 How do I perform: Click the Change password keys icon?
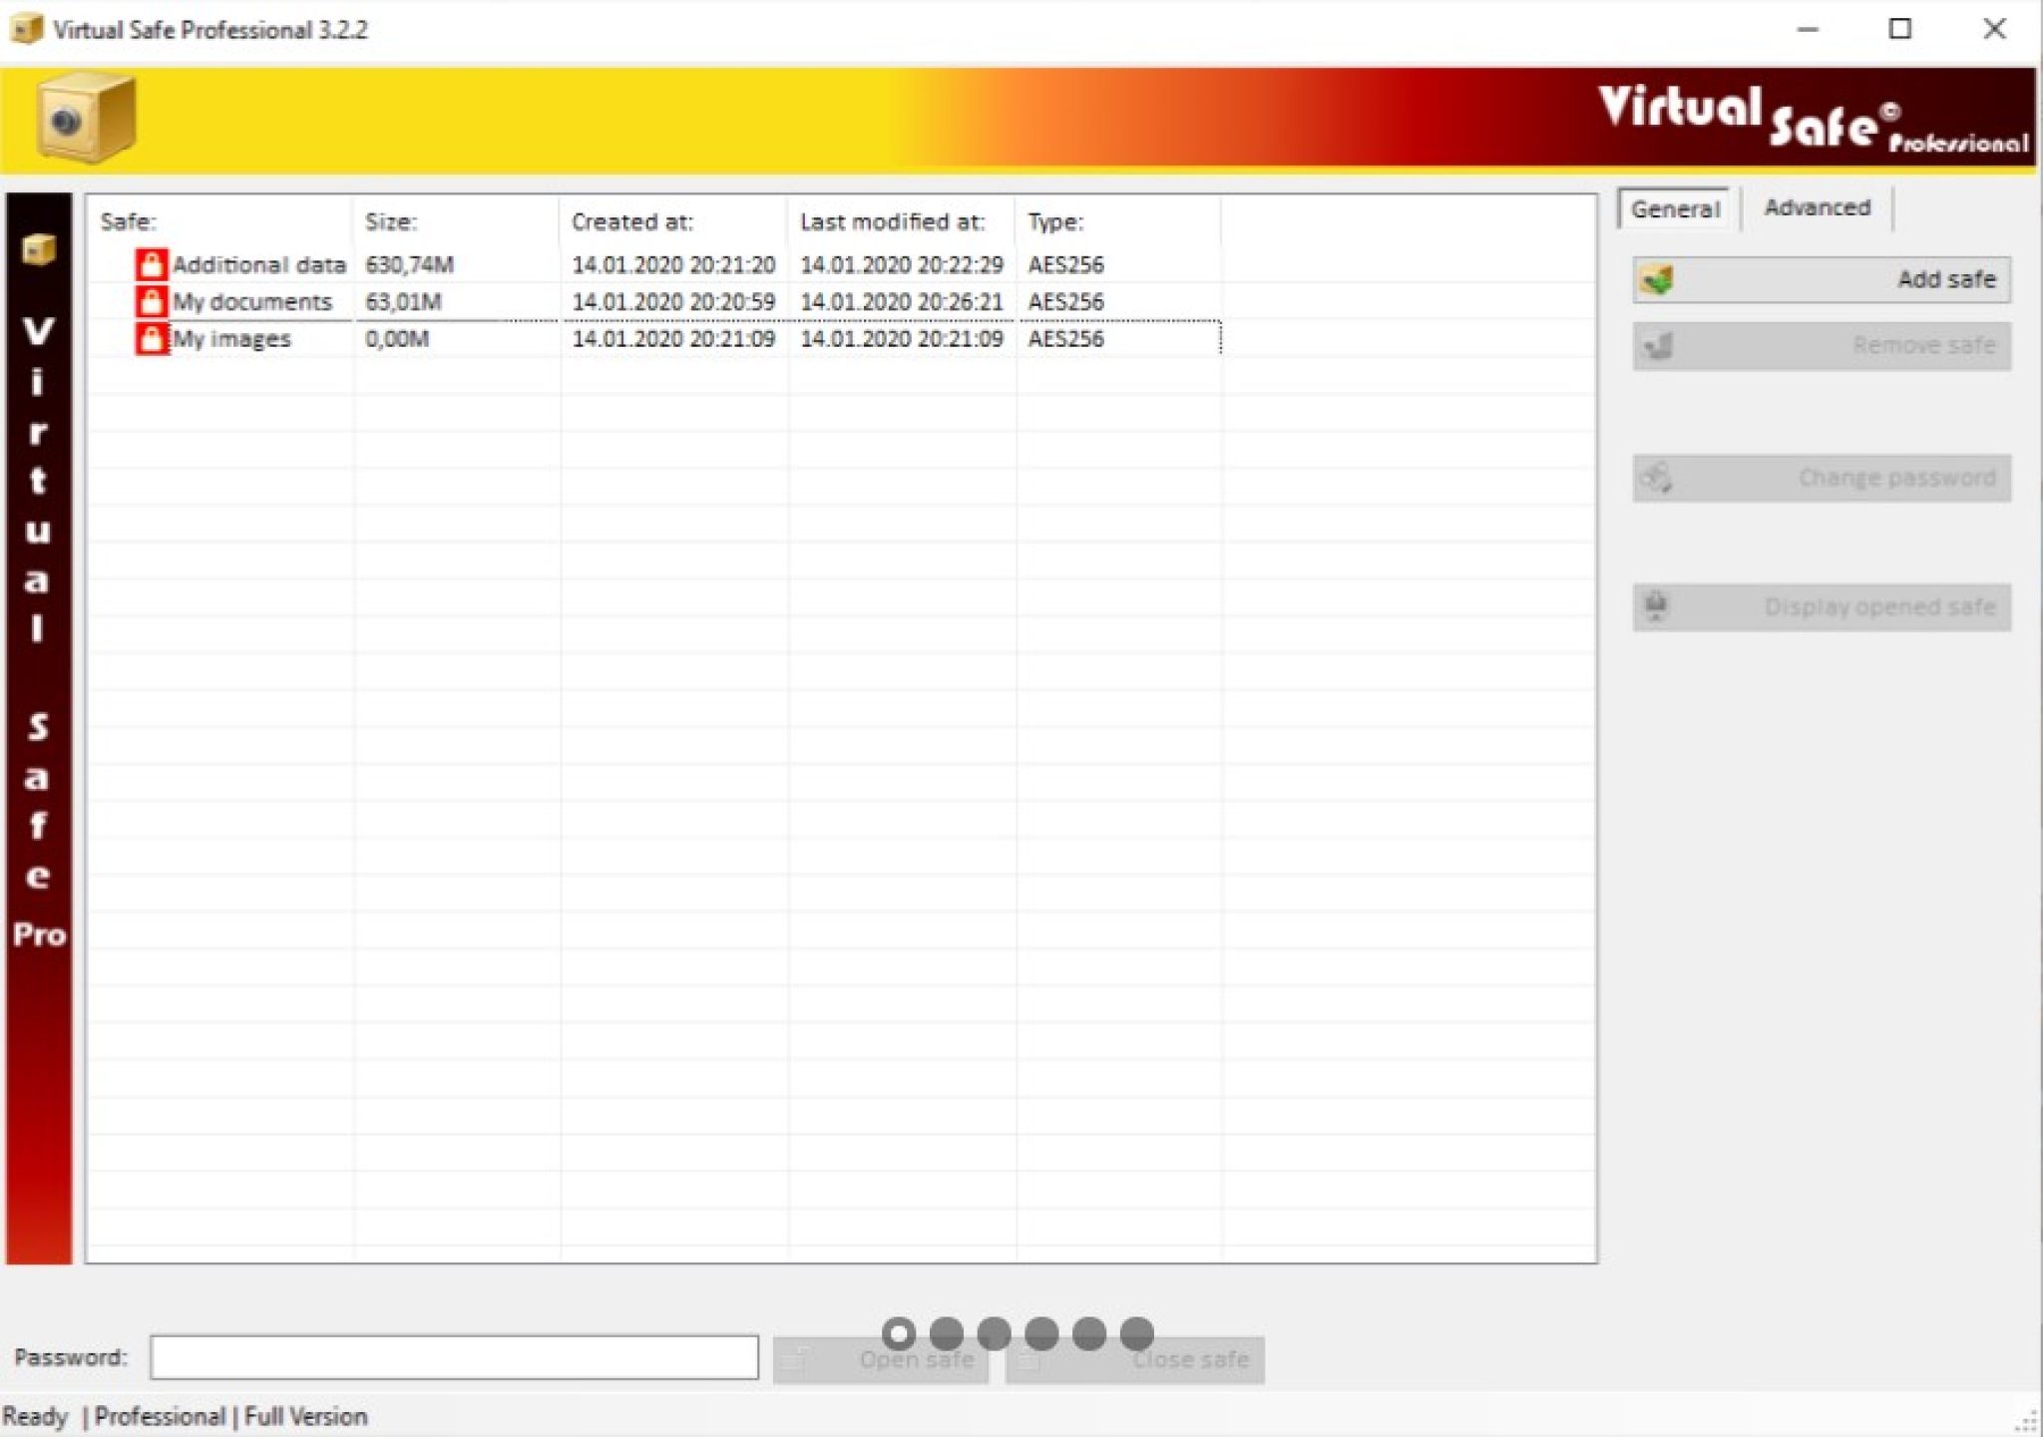1656,477
